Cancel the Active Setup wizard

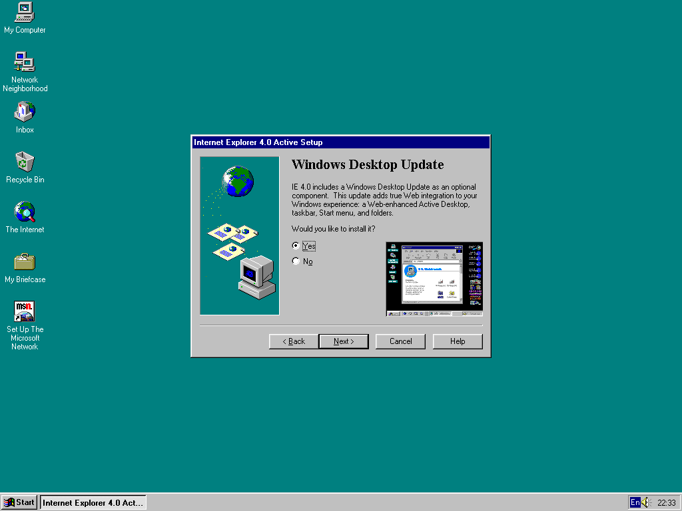pyautogui.click(x=400, y=341)
